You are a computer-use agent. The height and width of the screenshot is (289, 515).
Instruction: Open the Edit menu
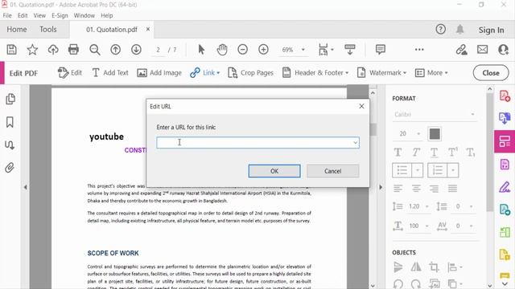pyautogui.click(x=23, y=15)
